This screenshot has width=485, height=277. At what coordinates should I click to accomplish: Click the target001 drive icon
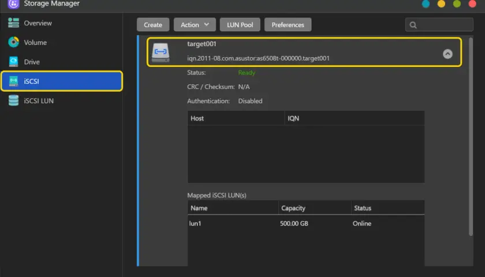point(161,53)
